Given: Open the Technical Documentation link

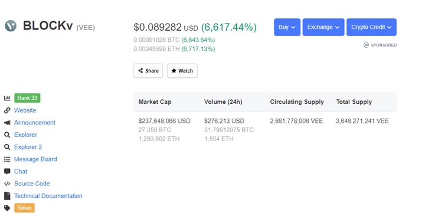Looking at the screenshot, I should pyautogui.click(x=48, y=196).
